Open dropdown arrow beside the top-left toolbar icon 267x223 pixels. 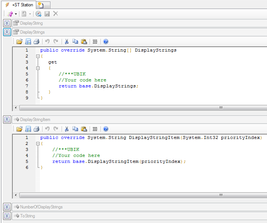coord(16,14)
